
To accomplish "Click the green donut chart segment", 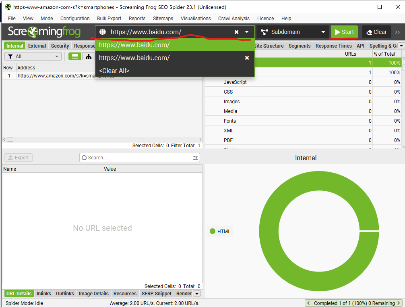I will click(269, 231).
